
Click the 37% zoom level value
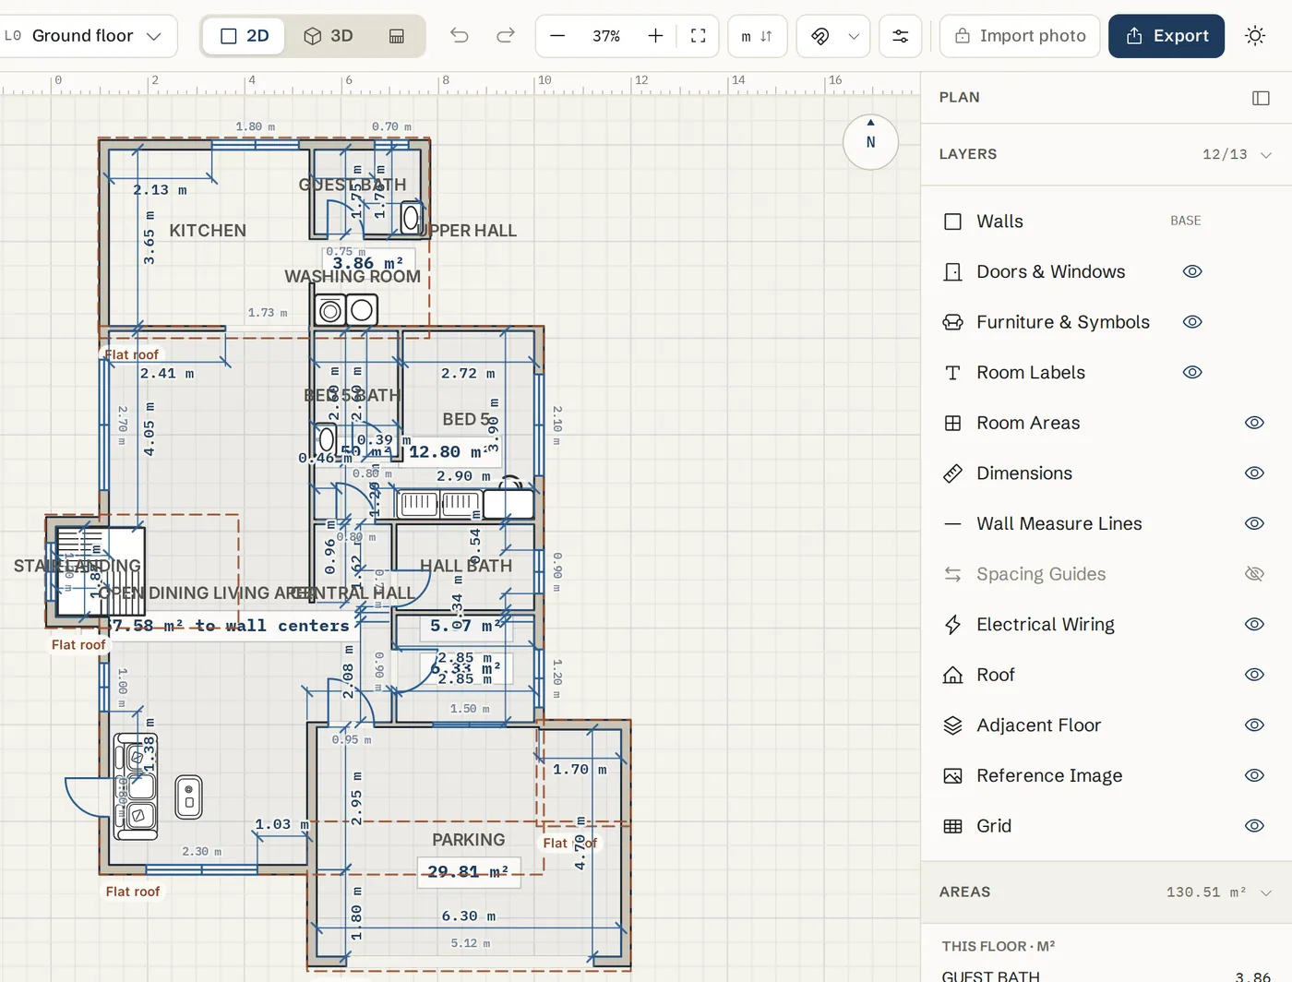(606, 36)
